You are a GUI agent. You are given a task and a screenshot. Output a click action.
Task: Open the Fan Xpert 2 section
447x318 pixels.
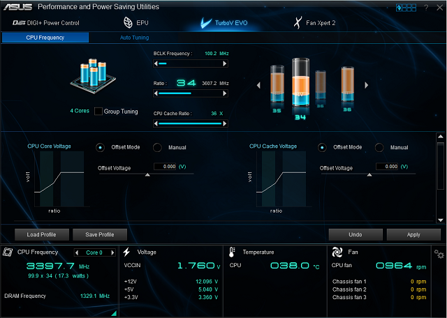coord(314,22)
